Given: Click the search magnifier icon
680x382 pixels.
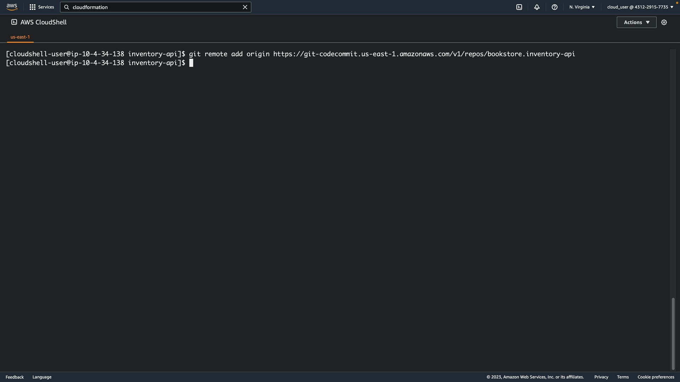Looking at the screenshot, I should click(67, 7).
